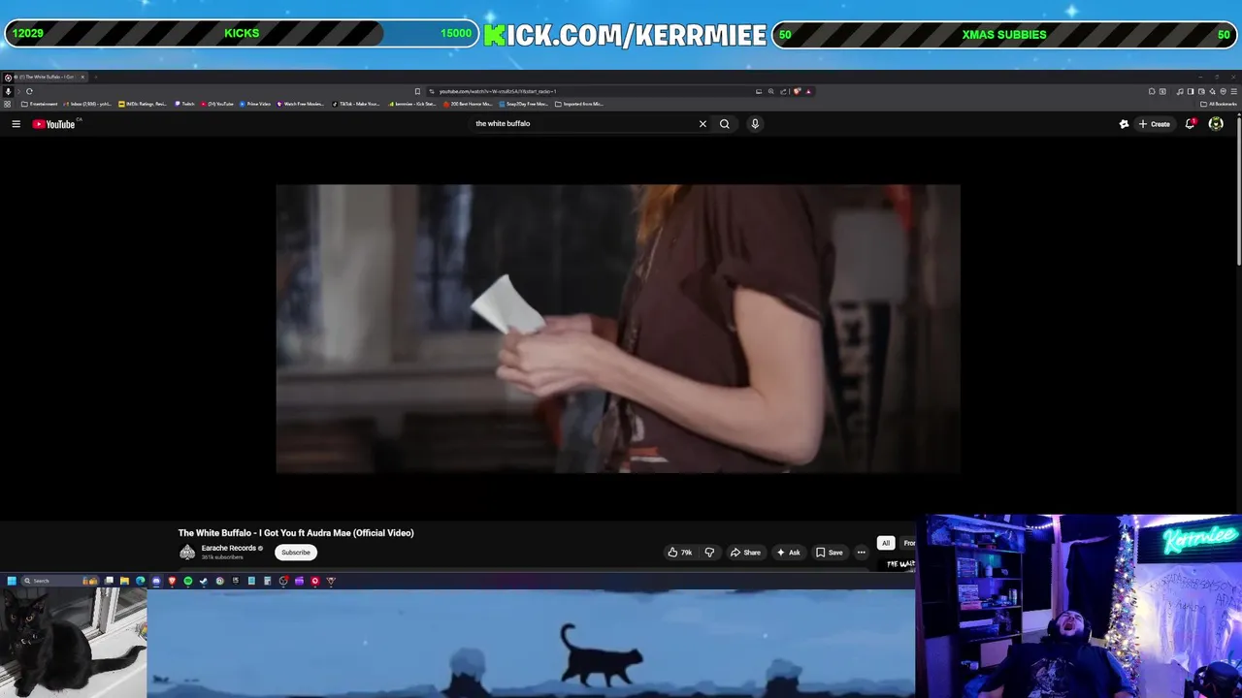Save the video to a playlist

coord(829,553)
